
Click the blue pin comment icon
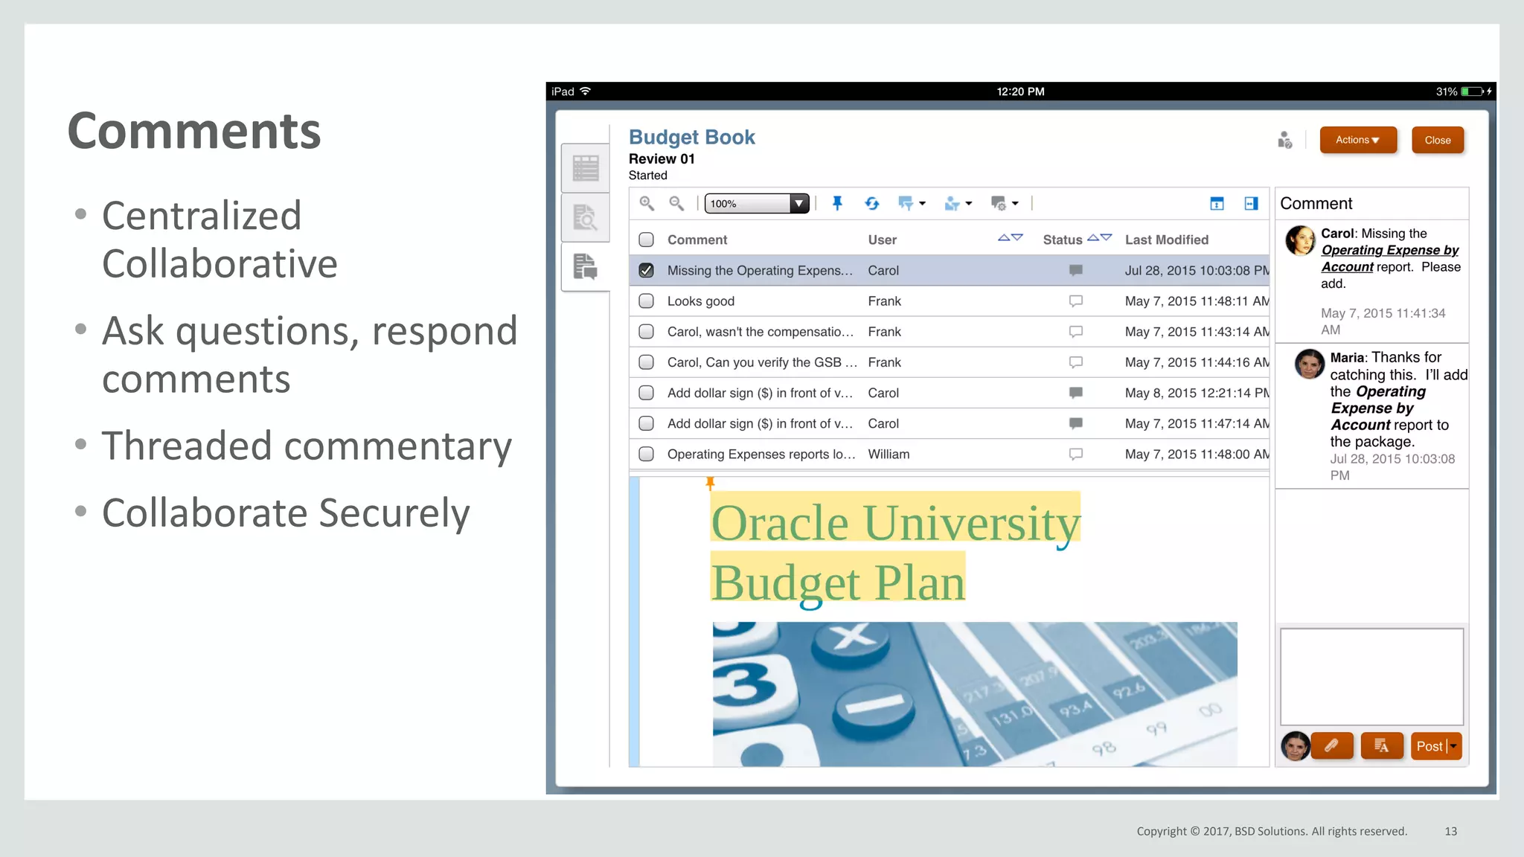point(837,203)
